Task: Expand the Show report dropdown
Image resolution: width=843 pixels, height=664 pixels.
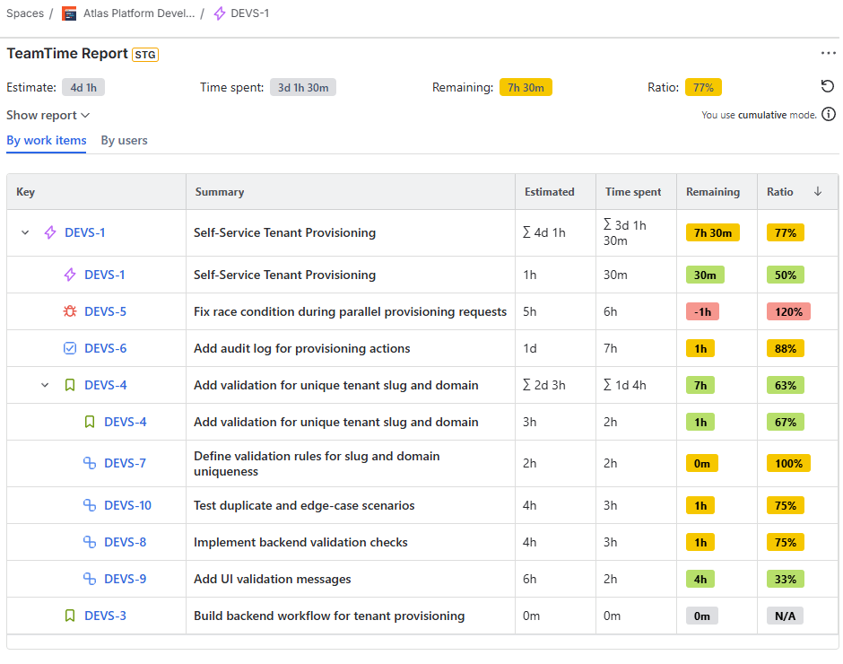Action: tap(48, 115)
